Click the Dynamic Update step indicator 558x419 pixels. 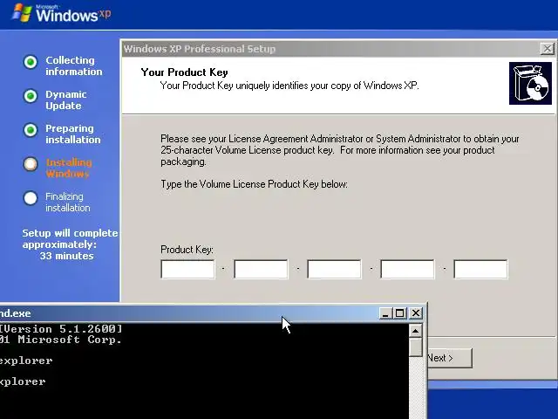click(x=31, y=96)
